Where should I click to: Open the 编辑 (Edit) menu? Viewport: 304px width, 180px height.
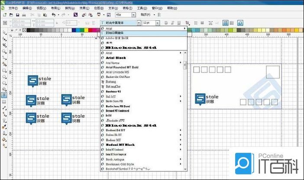pyautogui.click(x=27, y=8)
